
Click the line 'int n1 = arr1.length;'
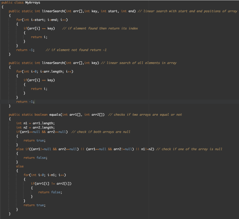point(35,123)
